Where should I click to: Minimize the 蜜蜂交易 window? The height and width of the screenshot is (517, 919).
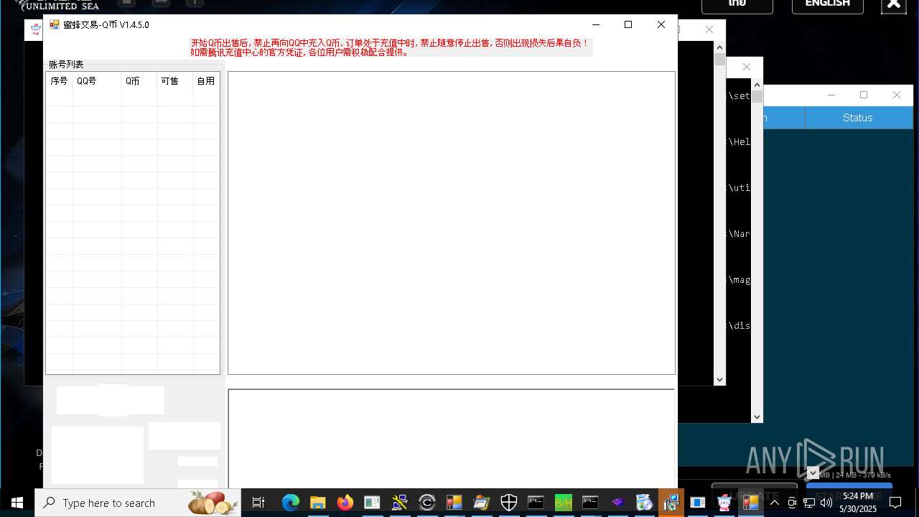pos(595,24)
